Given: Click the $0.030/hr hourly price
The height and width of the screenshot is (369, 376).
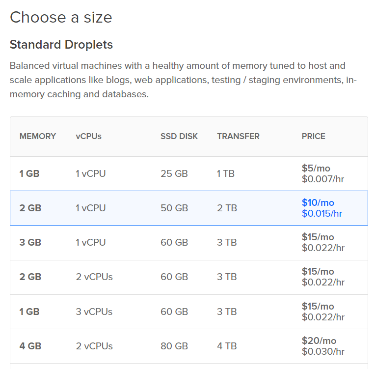Looking at the screenshot, I should [x=323, y=351].
